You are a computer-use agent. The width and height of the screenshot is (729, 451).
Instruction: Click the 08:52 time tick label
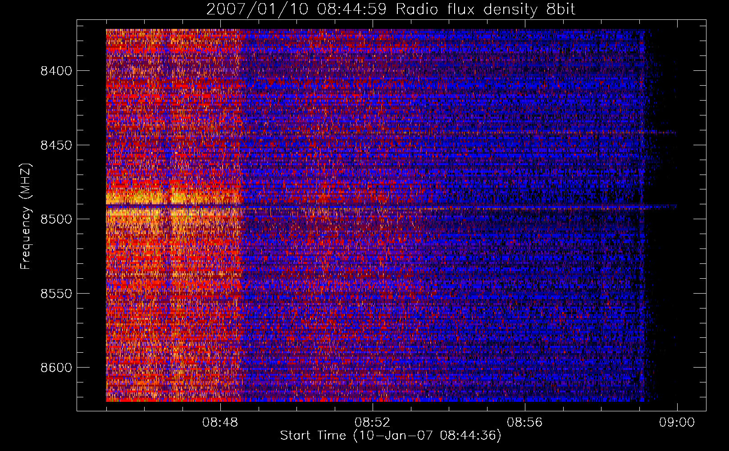[373, 423]
